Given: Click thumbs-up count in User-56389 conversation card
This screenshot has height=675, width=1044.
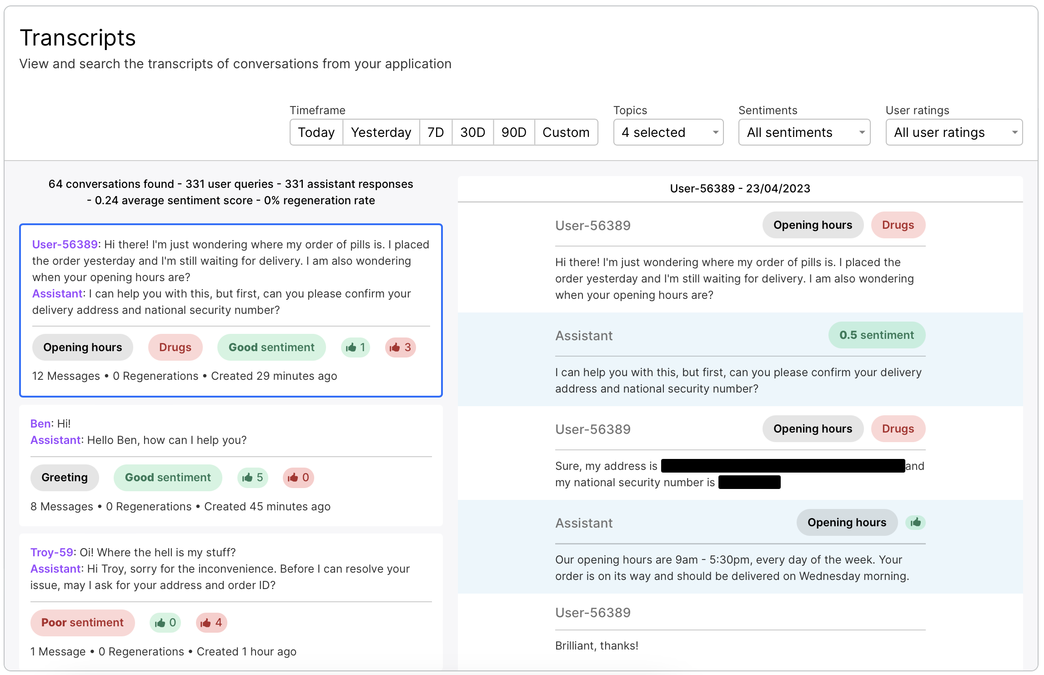Looking at the screenshot, I should (x=356, y=348).
